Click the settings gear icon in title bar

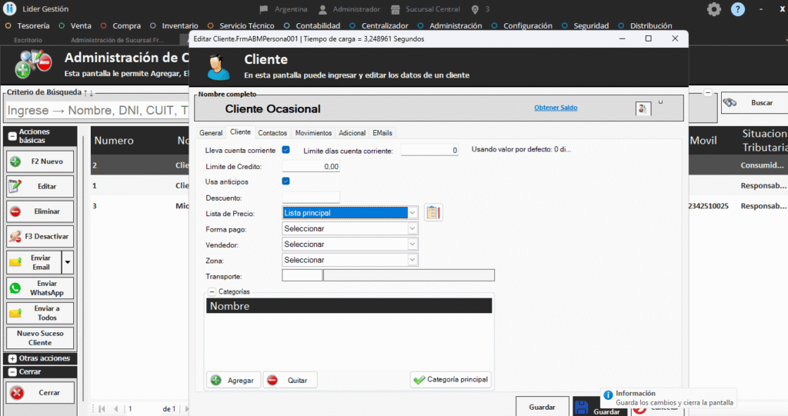point(714,9)
